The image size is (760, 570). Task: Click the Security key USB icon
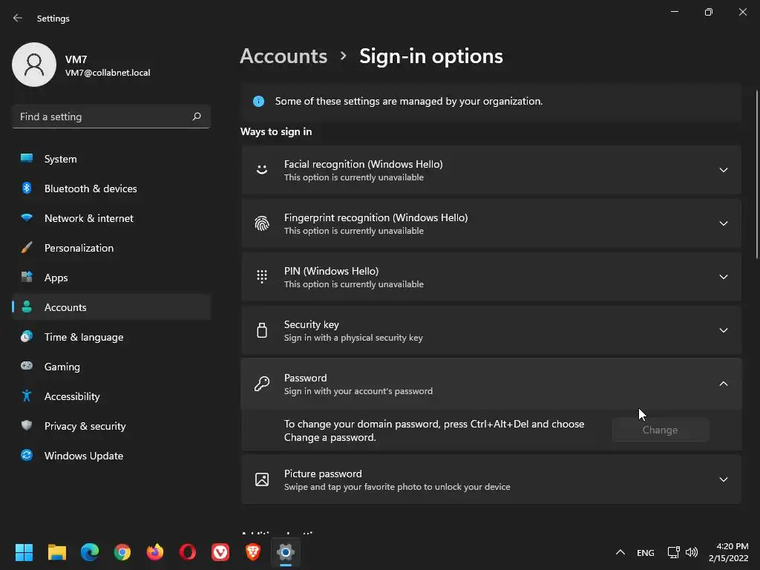click(262, 330)
